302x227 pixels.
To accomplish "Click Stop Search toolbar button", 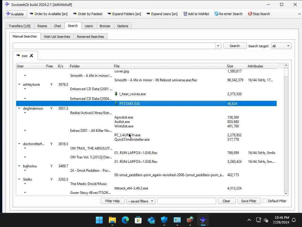I will coord(259,14).
